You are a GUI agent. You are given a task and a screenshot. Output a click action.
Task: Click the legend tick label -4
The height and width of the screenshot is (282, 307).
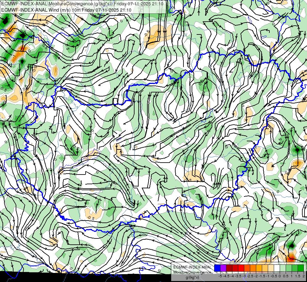tap(232, 276)
